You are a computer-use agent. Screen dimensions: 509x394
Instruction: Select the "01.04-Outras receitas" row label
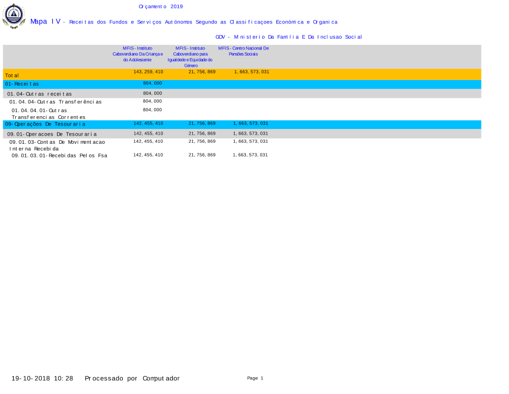(39, 94)
